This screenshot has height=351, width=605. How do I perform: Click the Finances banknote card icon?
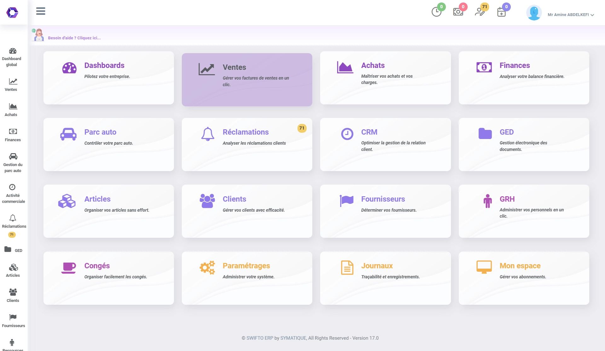point(484,67)
